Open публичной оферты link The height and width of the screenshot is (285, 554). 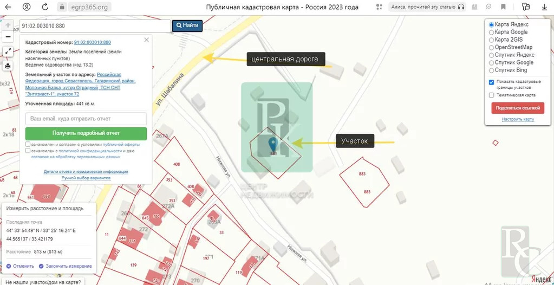[x=121, y=145]
